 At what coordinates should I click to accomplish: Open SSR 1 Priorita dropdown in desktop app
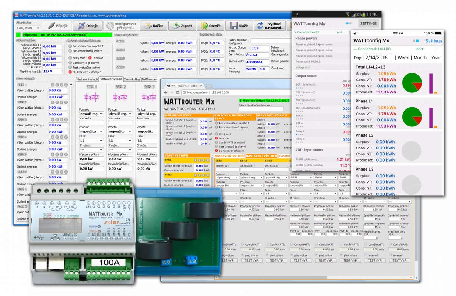(91, 131)
